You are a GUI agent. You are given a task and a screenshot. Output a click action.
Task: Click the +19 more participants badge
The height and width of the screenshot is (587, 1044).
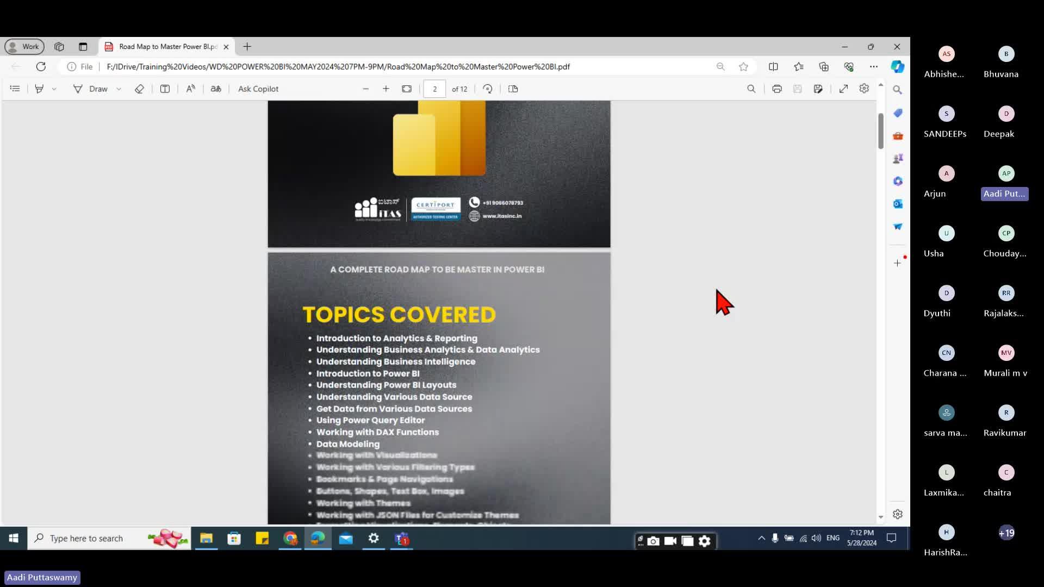1006,533
